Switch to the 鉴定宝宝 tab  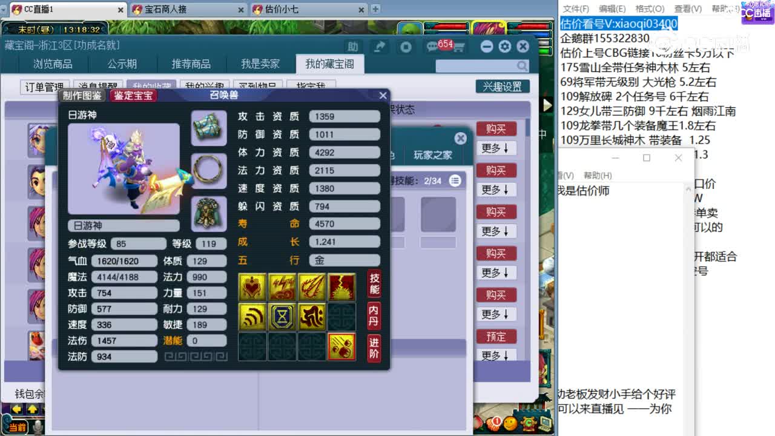(133, 95)
